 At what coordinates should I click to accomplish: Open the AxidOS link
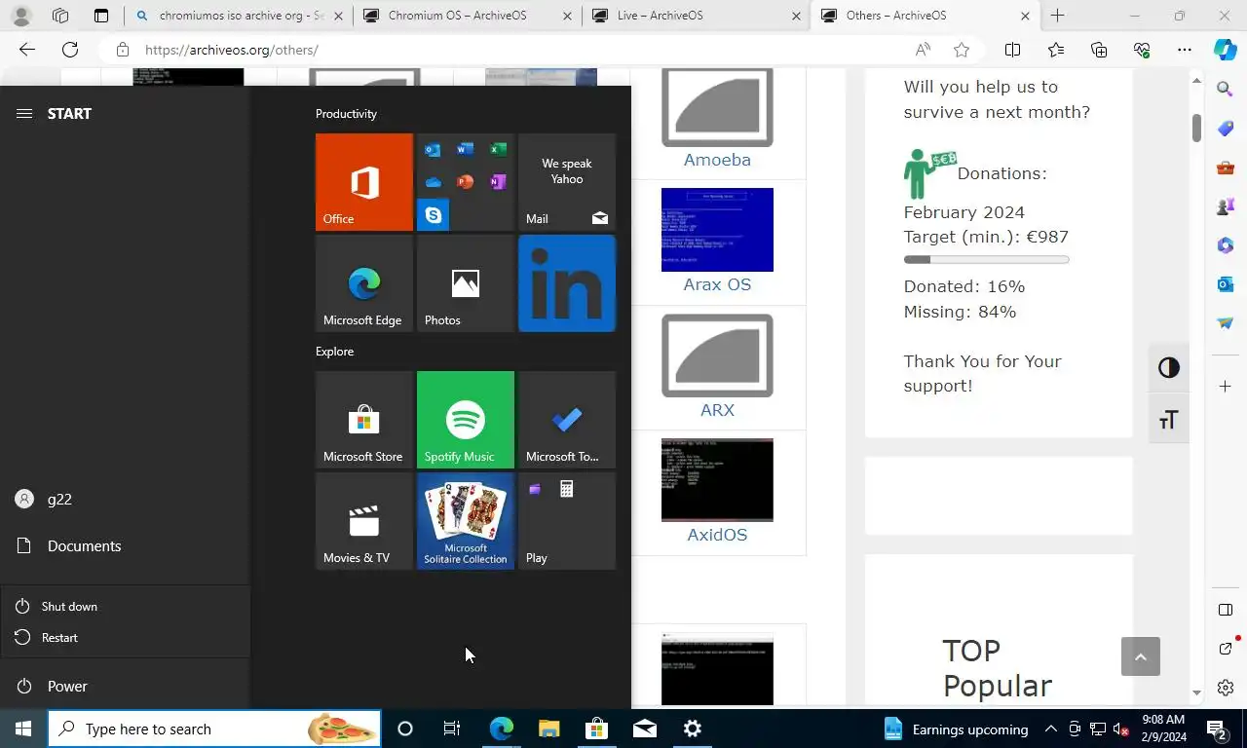(717, 535)
